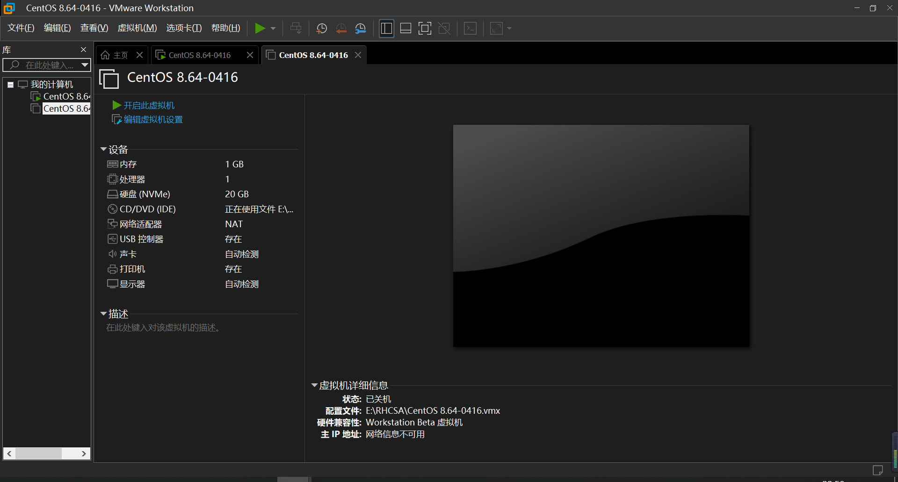Click the message log icon in status bar
898x482 pixels.
point(878,470)
